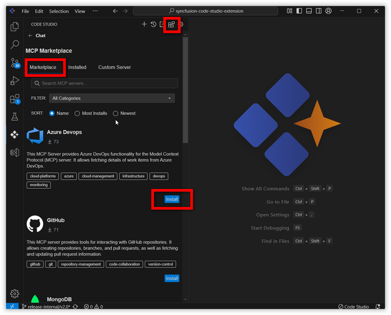Switch to the Installed tab
Viewport: 391px width, 315px height.
77,67
